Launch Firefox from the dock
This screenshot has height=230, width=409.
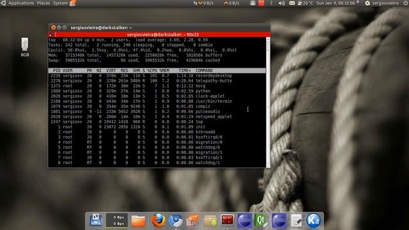click(x=158, y=220)
